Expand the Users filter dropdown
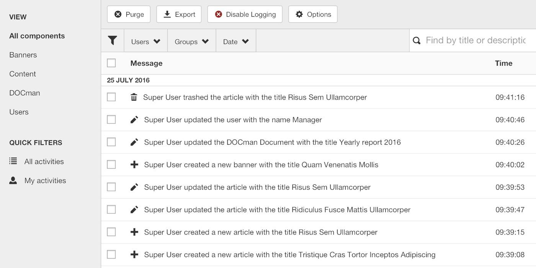The width and height of the screenshot is (536, 268). point(145,41)
